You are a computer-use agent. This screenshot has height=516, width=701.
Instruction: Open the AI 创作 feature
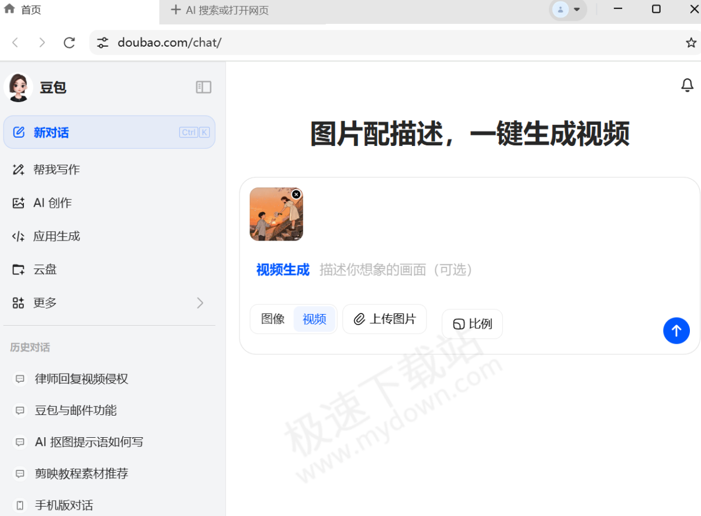(x=56, y=203)
